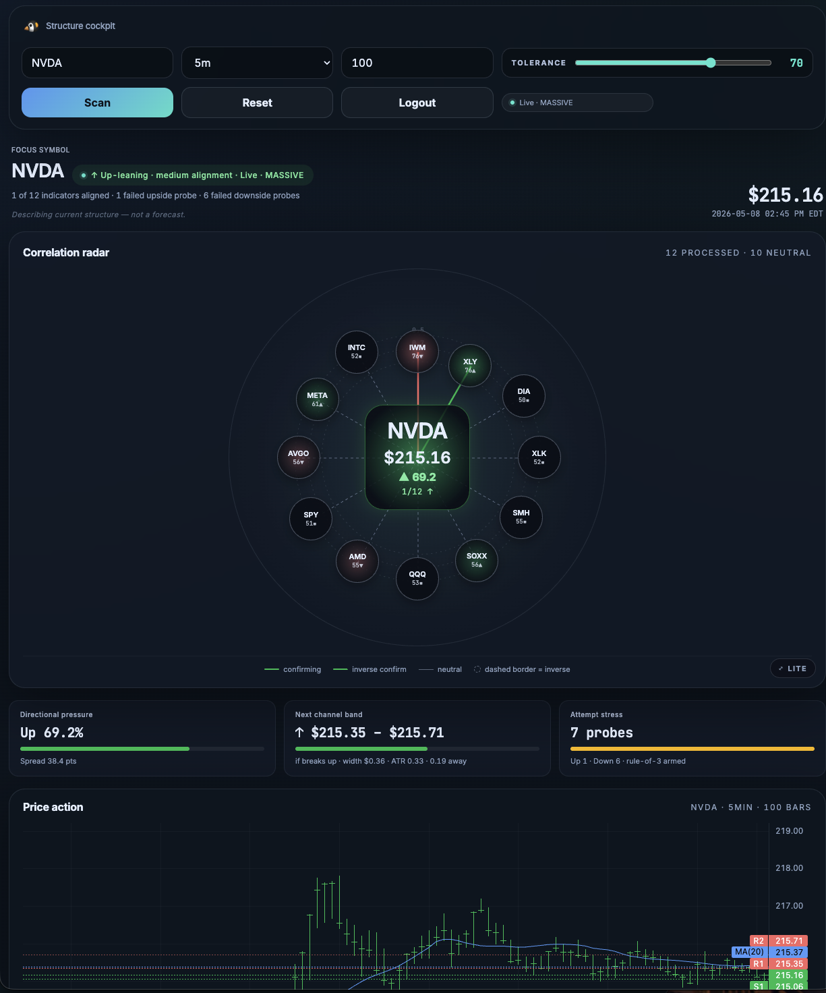
Task: Click the timestamp 2026-05-08 02:45 PM EDT
Action: 767,214
